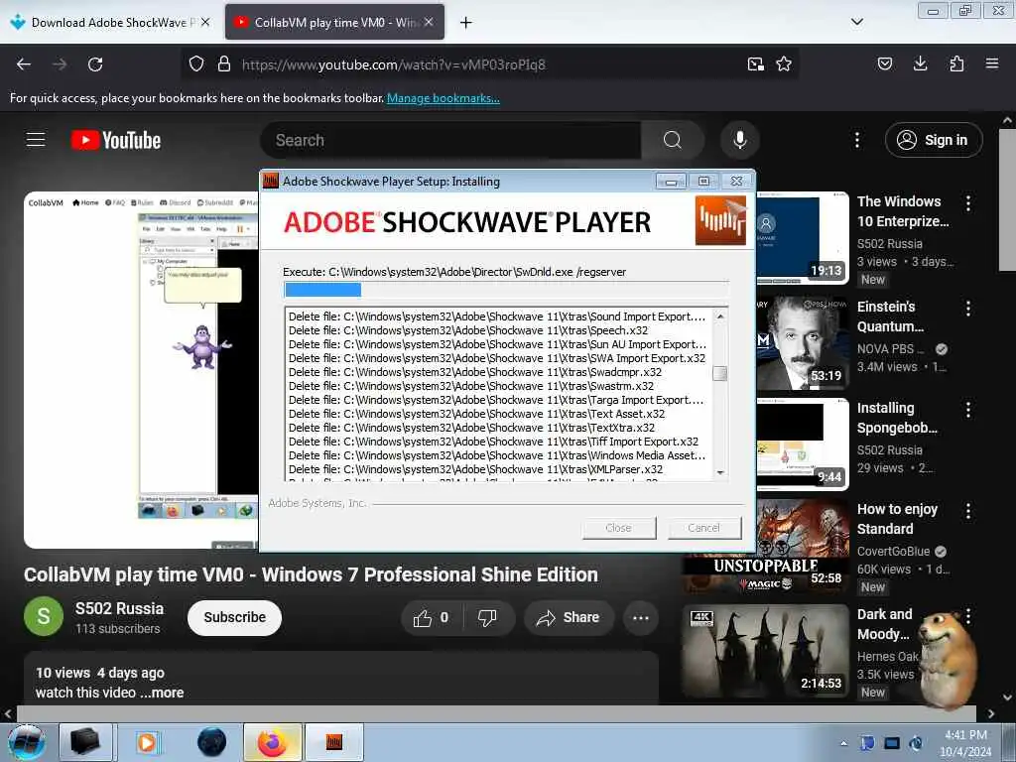Open the Firefox hamburger application menu
This screenshot has width=1016, height=762.
(992, 63)
